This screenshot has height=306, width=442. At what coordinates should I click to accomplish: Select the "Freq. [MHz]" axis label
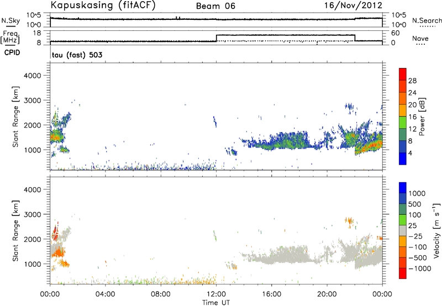click(x=11, y=37)
